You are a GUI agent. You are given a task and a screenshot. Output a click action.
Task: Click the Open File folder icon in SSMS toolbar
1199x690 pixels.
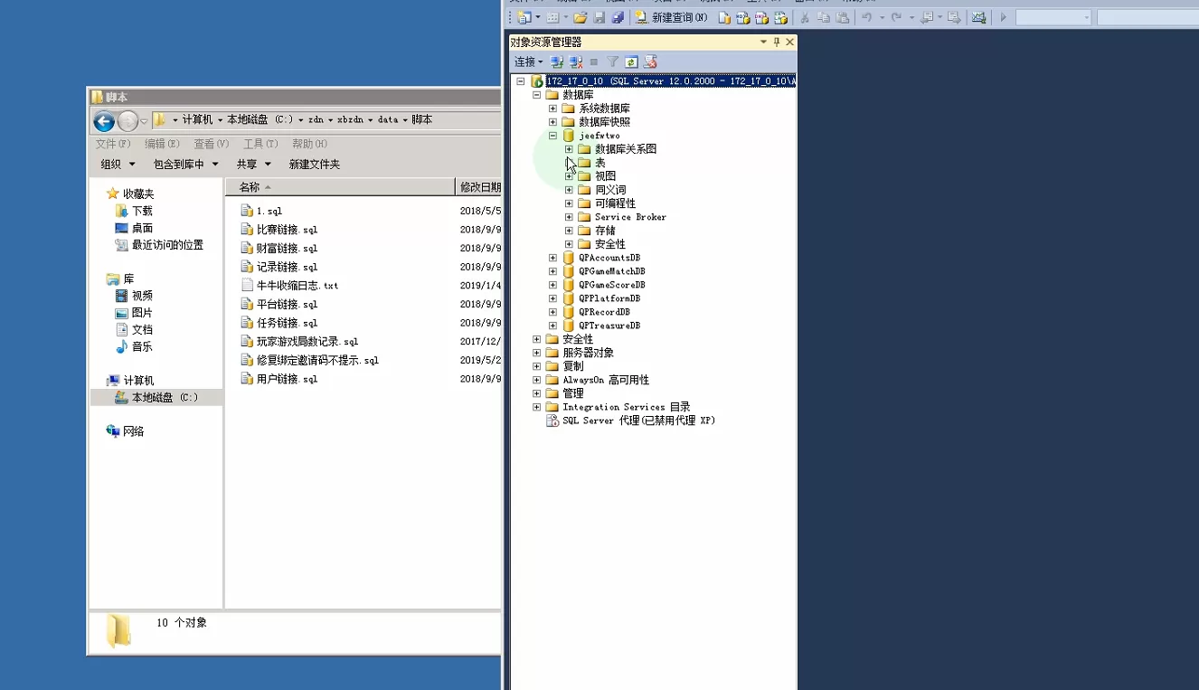[580, 17]
